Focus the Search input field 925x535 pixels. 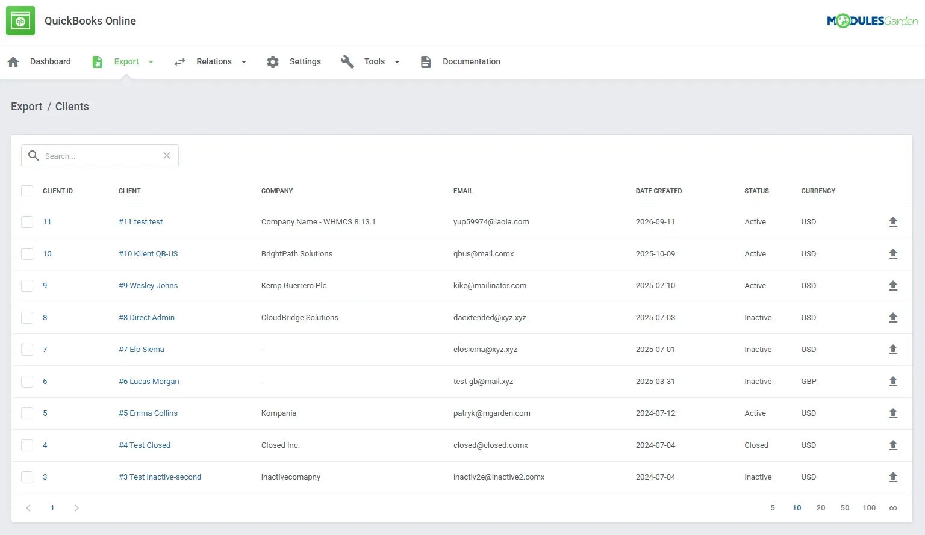click(100, 156)
